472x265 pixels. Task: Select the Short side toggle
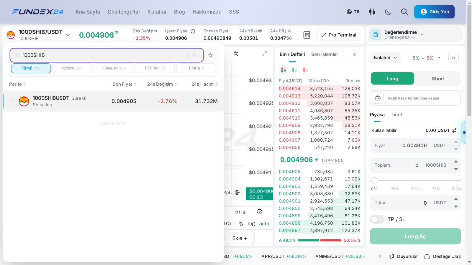coord(438,79)
